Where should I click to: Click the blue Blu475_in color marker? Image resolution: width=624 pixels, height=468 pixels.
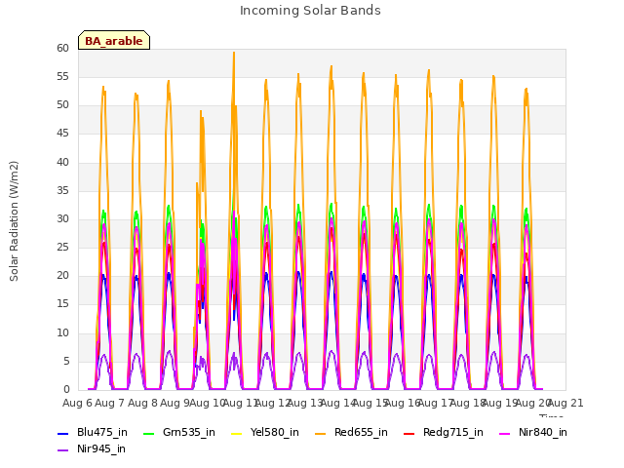click(x=62, y=433)
